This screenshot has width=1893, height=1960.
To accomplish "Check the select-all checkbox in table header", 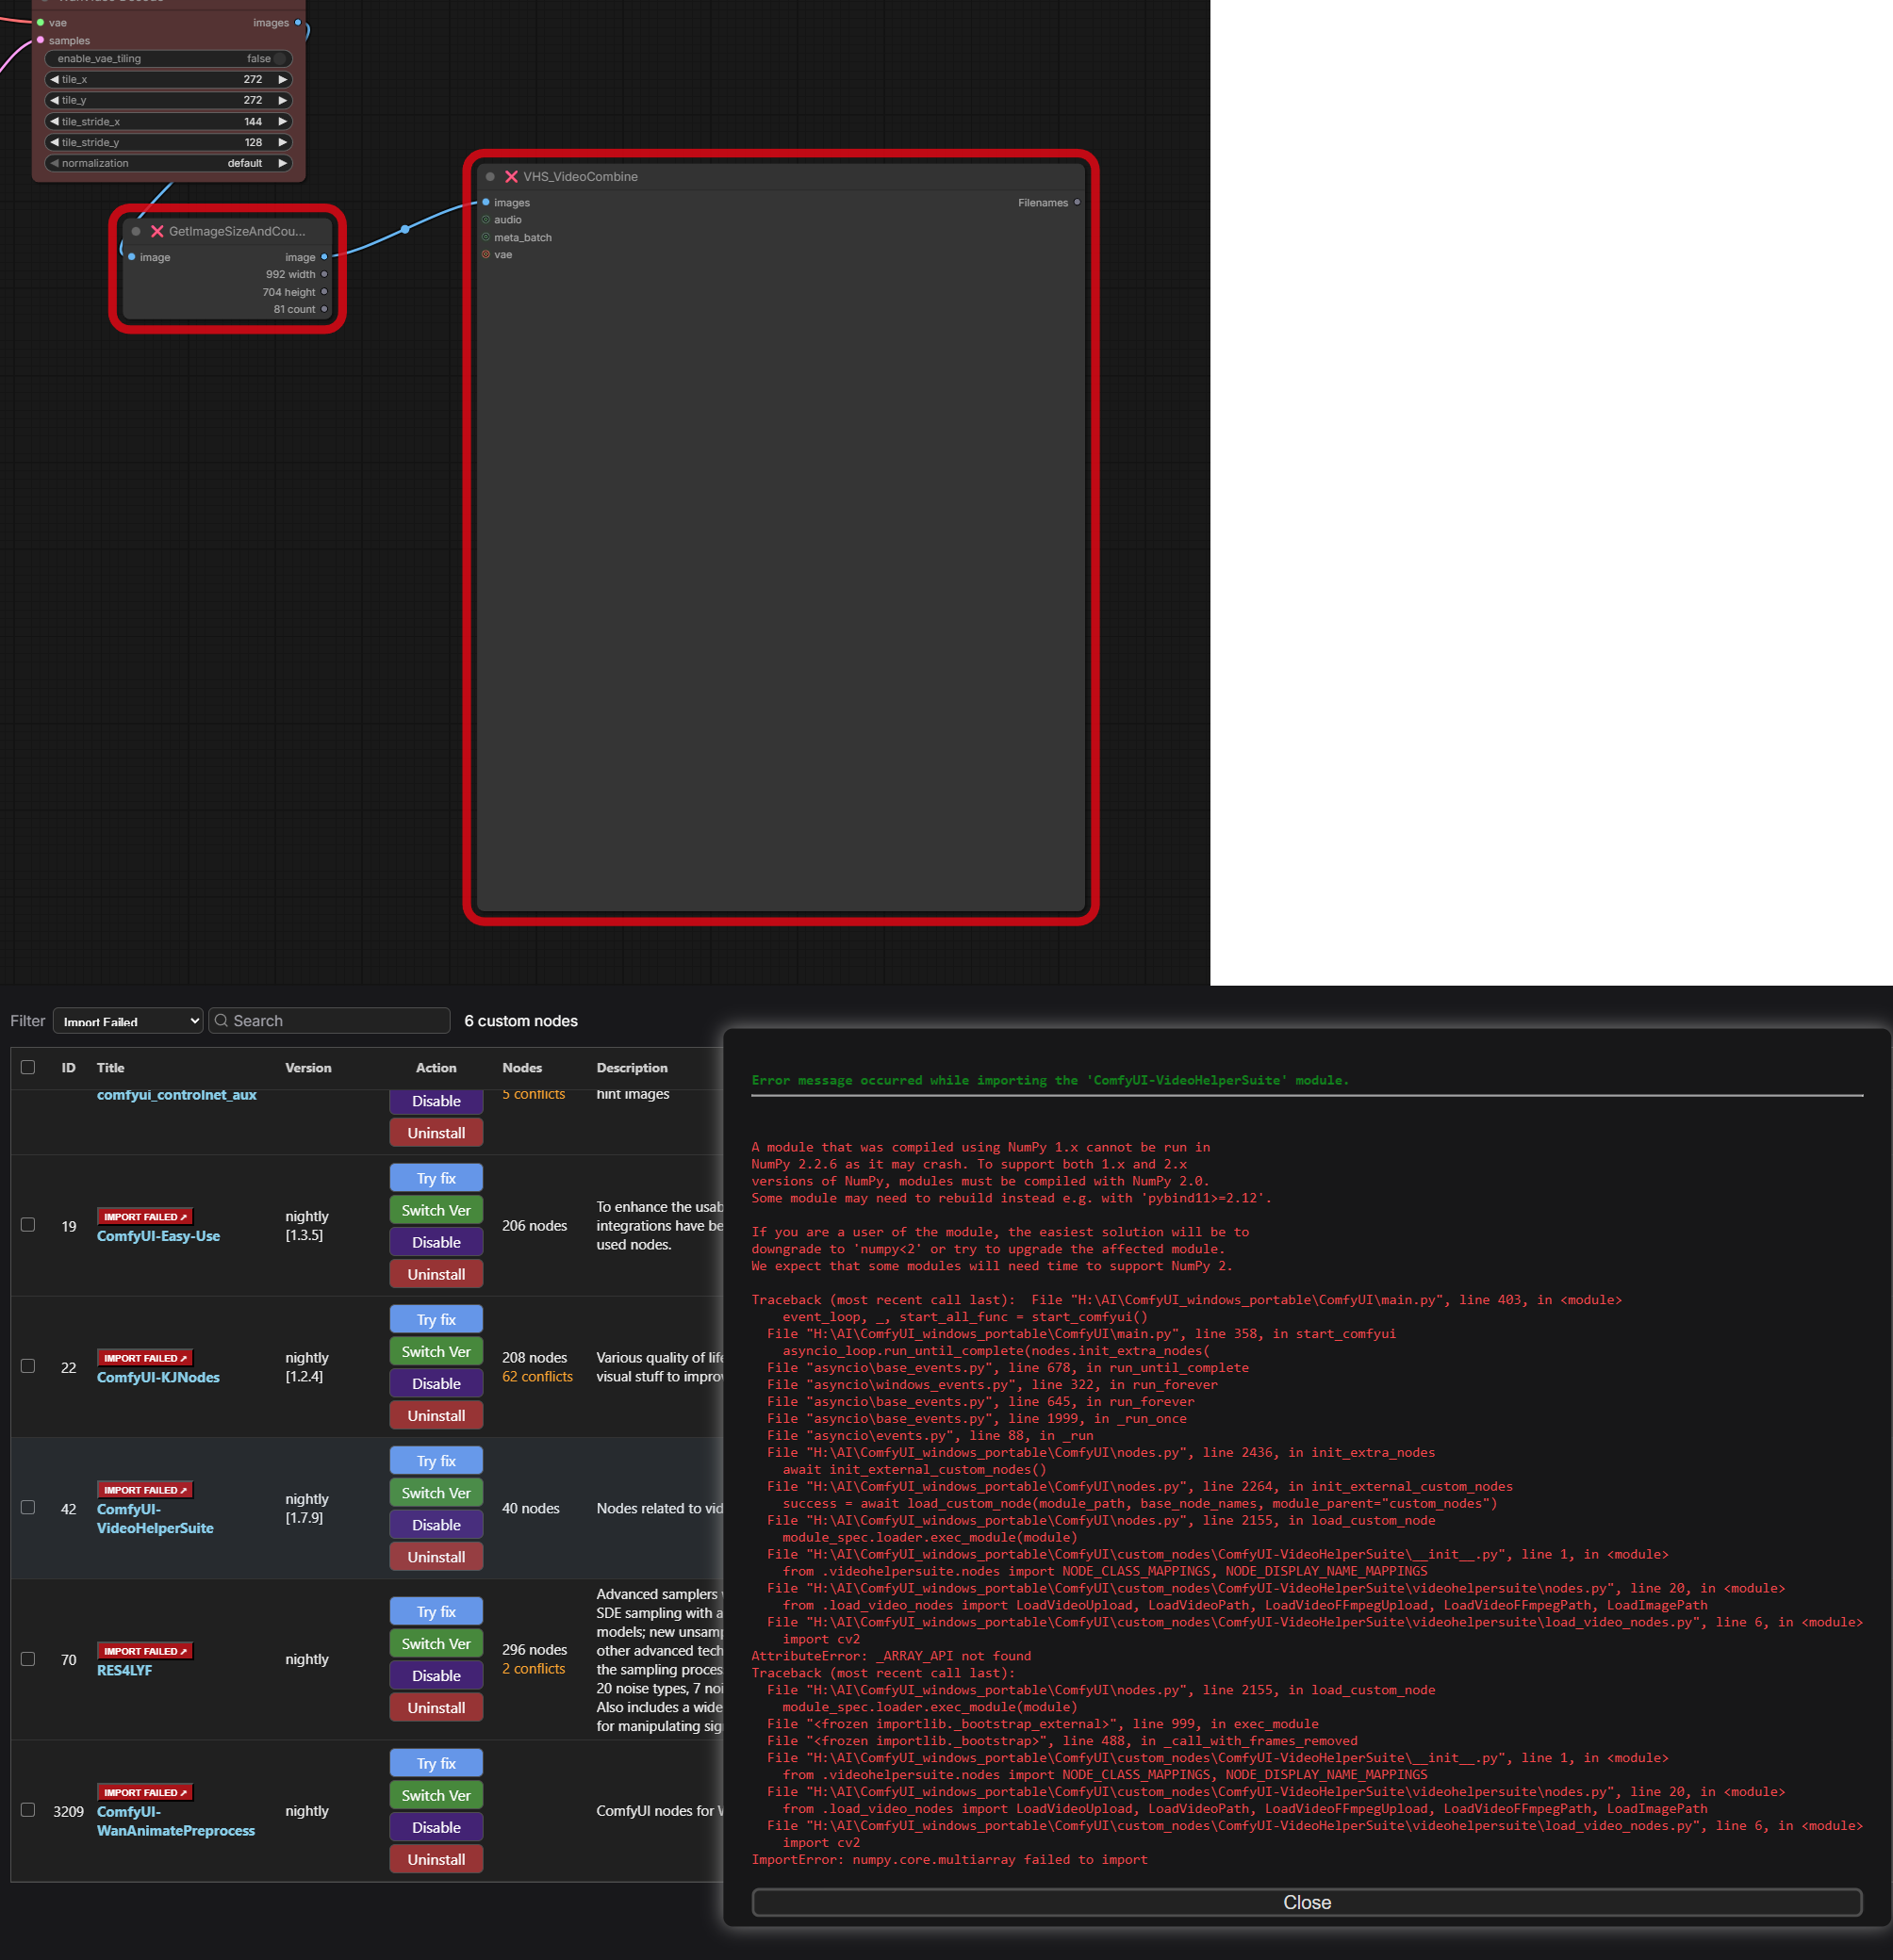I will click(x=28, y=1068).
